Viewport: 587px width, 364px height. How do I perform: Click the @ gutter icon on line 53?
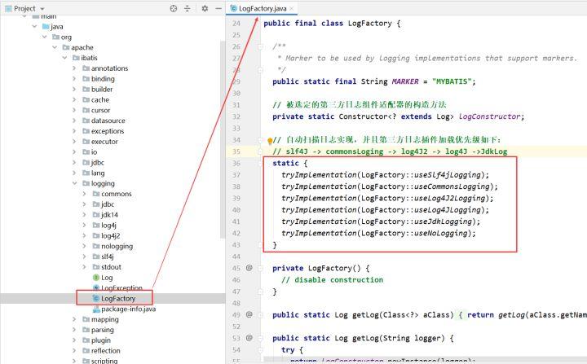249,337
